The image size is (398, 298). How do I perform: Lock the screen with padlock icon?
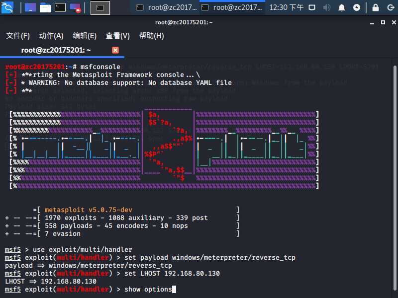[x=376, y=7]
